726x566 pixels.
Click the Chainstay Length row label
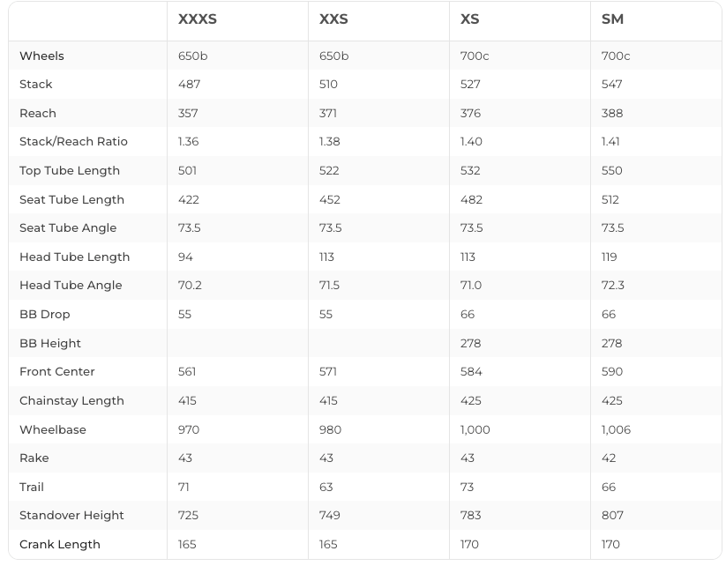(x=71, y=400)
